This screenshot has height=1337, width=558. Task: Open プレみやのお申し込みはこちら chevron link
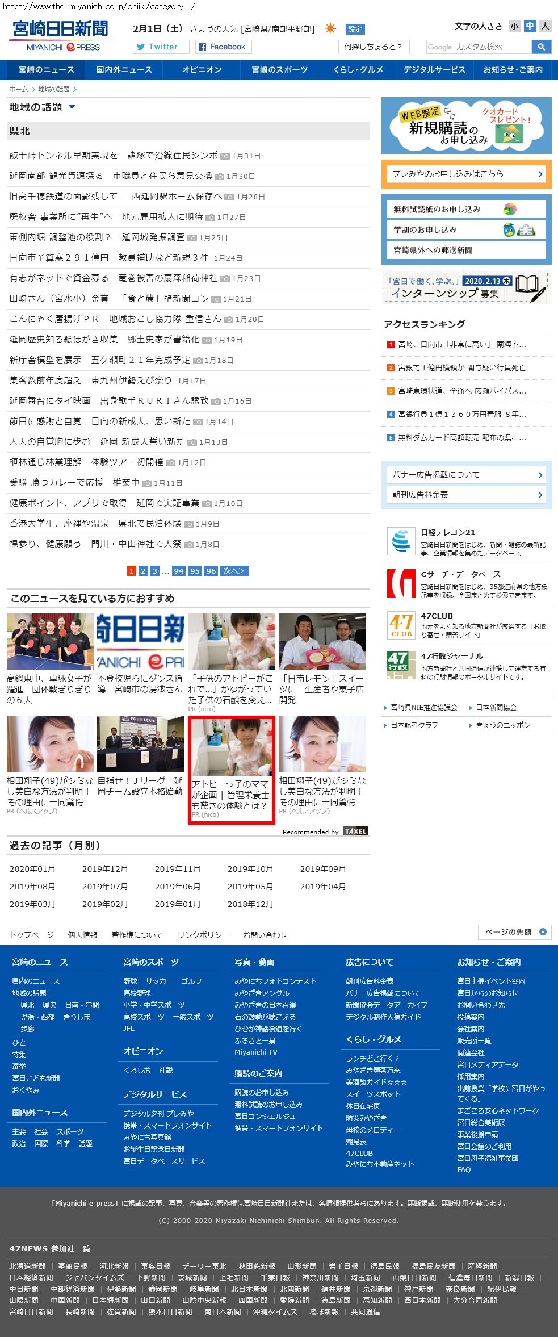coord(467,174)
